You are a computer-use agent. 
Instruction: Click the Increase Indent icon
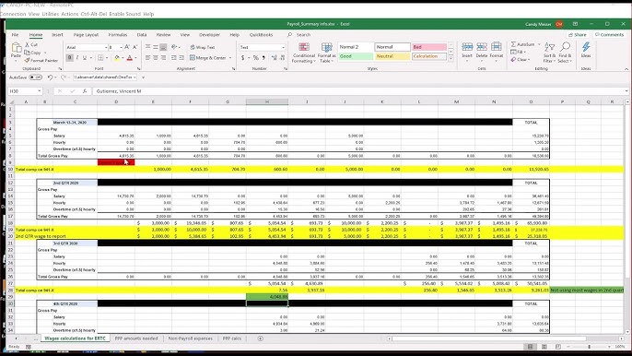(x=181, y=58)
